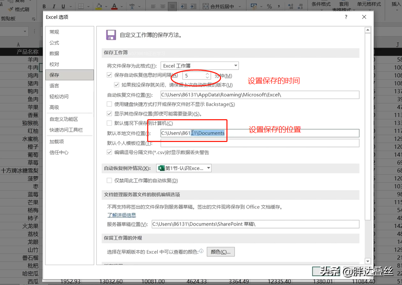Click the Bold icon in the Excel ribbon
Image resolution: width=402 pixels, height=285 pixels.
tap(44, 6)
